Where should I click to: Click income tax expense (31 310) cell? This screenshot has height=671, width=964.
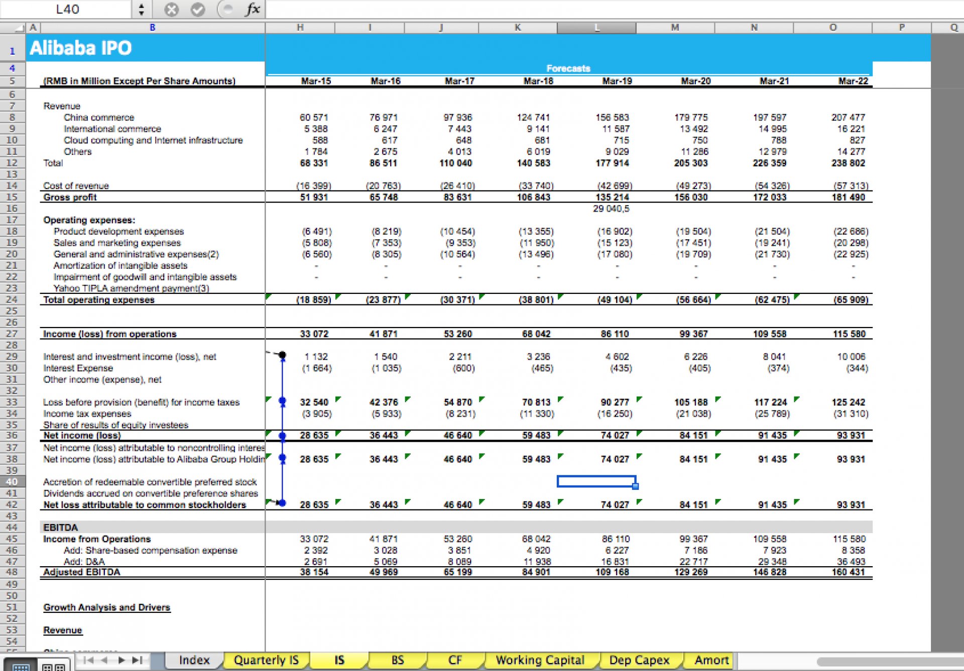pos(851,414)
